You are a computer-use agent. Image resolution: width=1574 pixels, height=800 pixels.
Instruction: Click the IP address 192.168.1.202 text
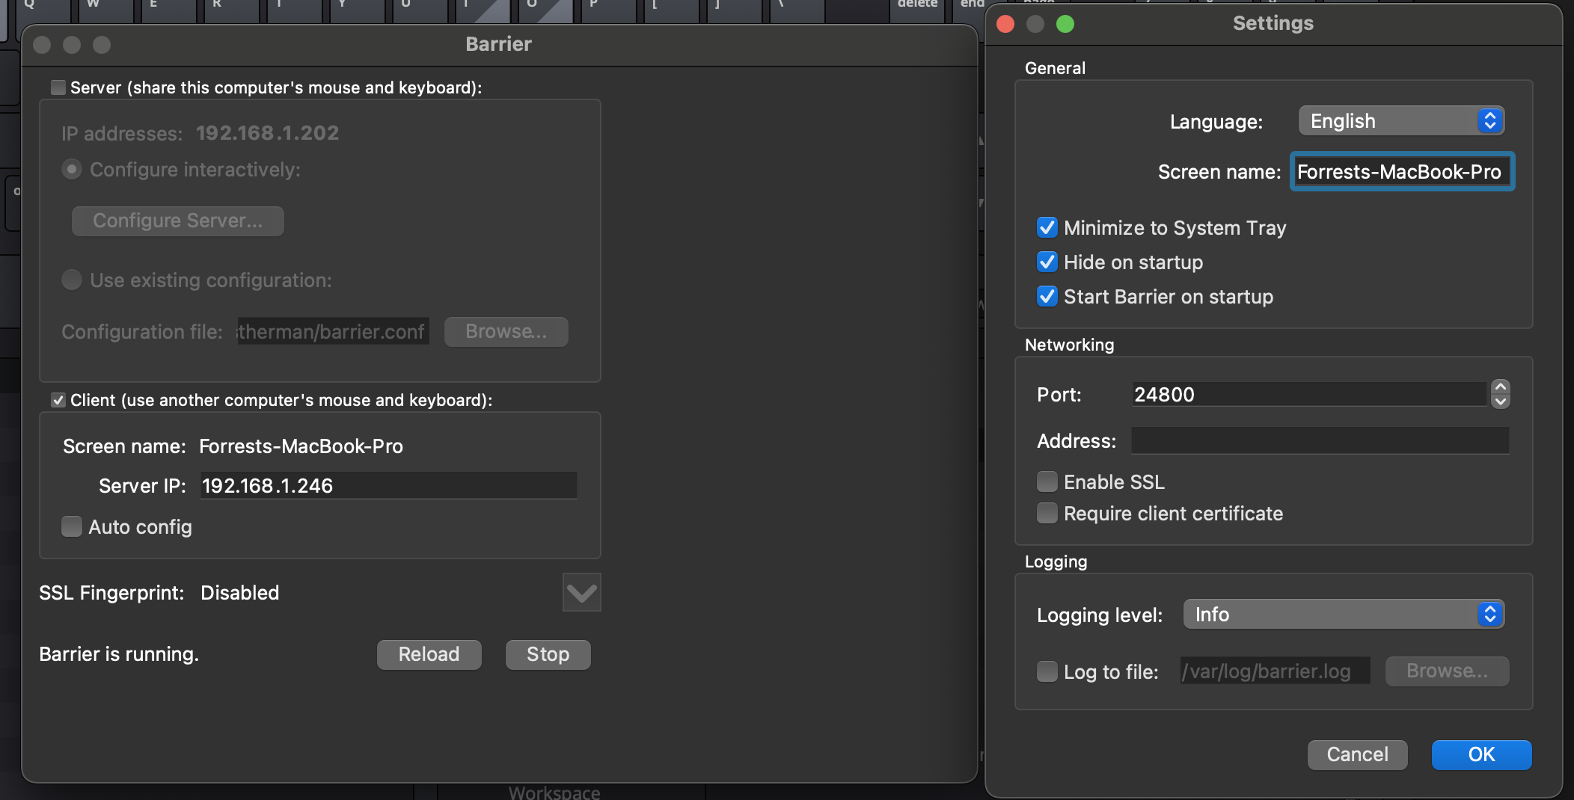[x=267, y=133]
